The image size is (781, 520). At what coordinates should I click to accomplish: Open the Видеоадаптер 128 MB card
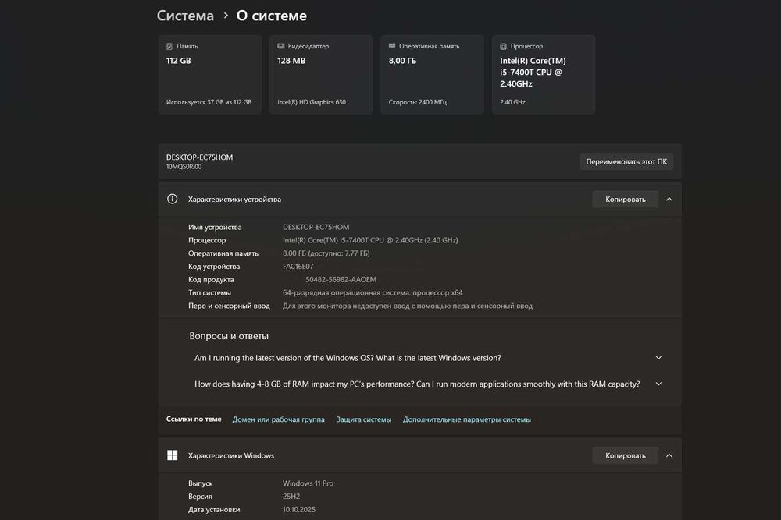pyautogui.click(x=321, y=75)
